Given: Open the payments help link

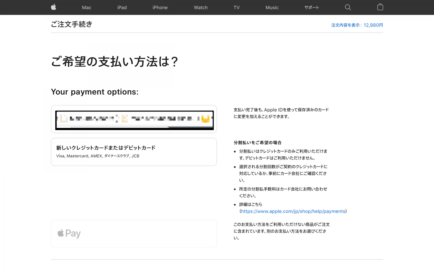Looking at the screenshot, I should 293,211.
